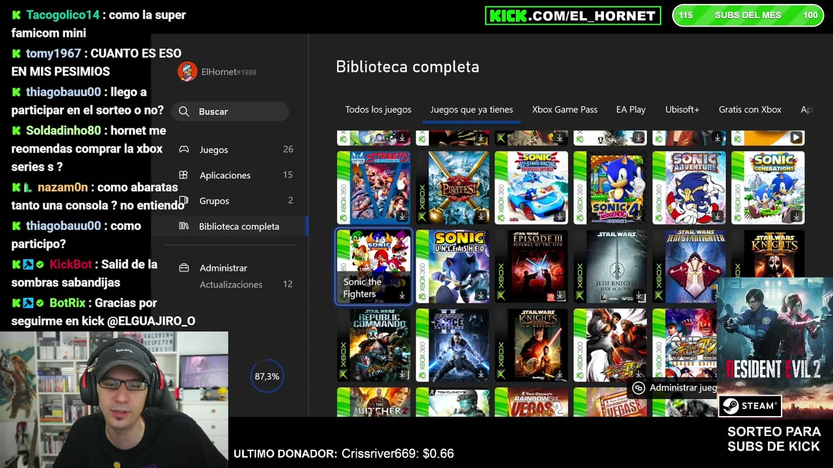Click download icon on Sonic Unleashed tile

tap(480, 295)
